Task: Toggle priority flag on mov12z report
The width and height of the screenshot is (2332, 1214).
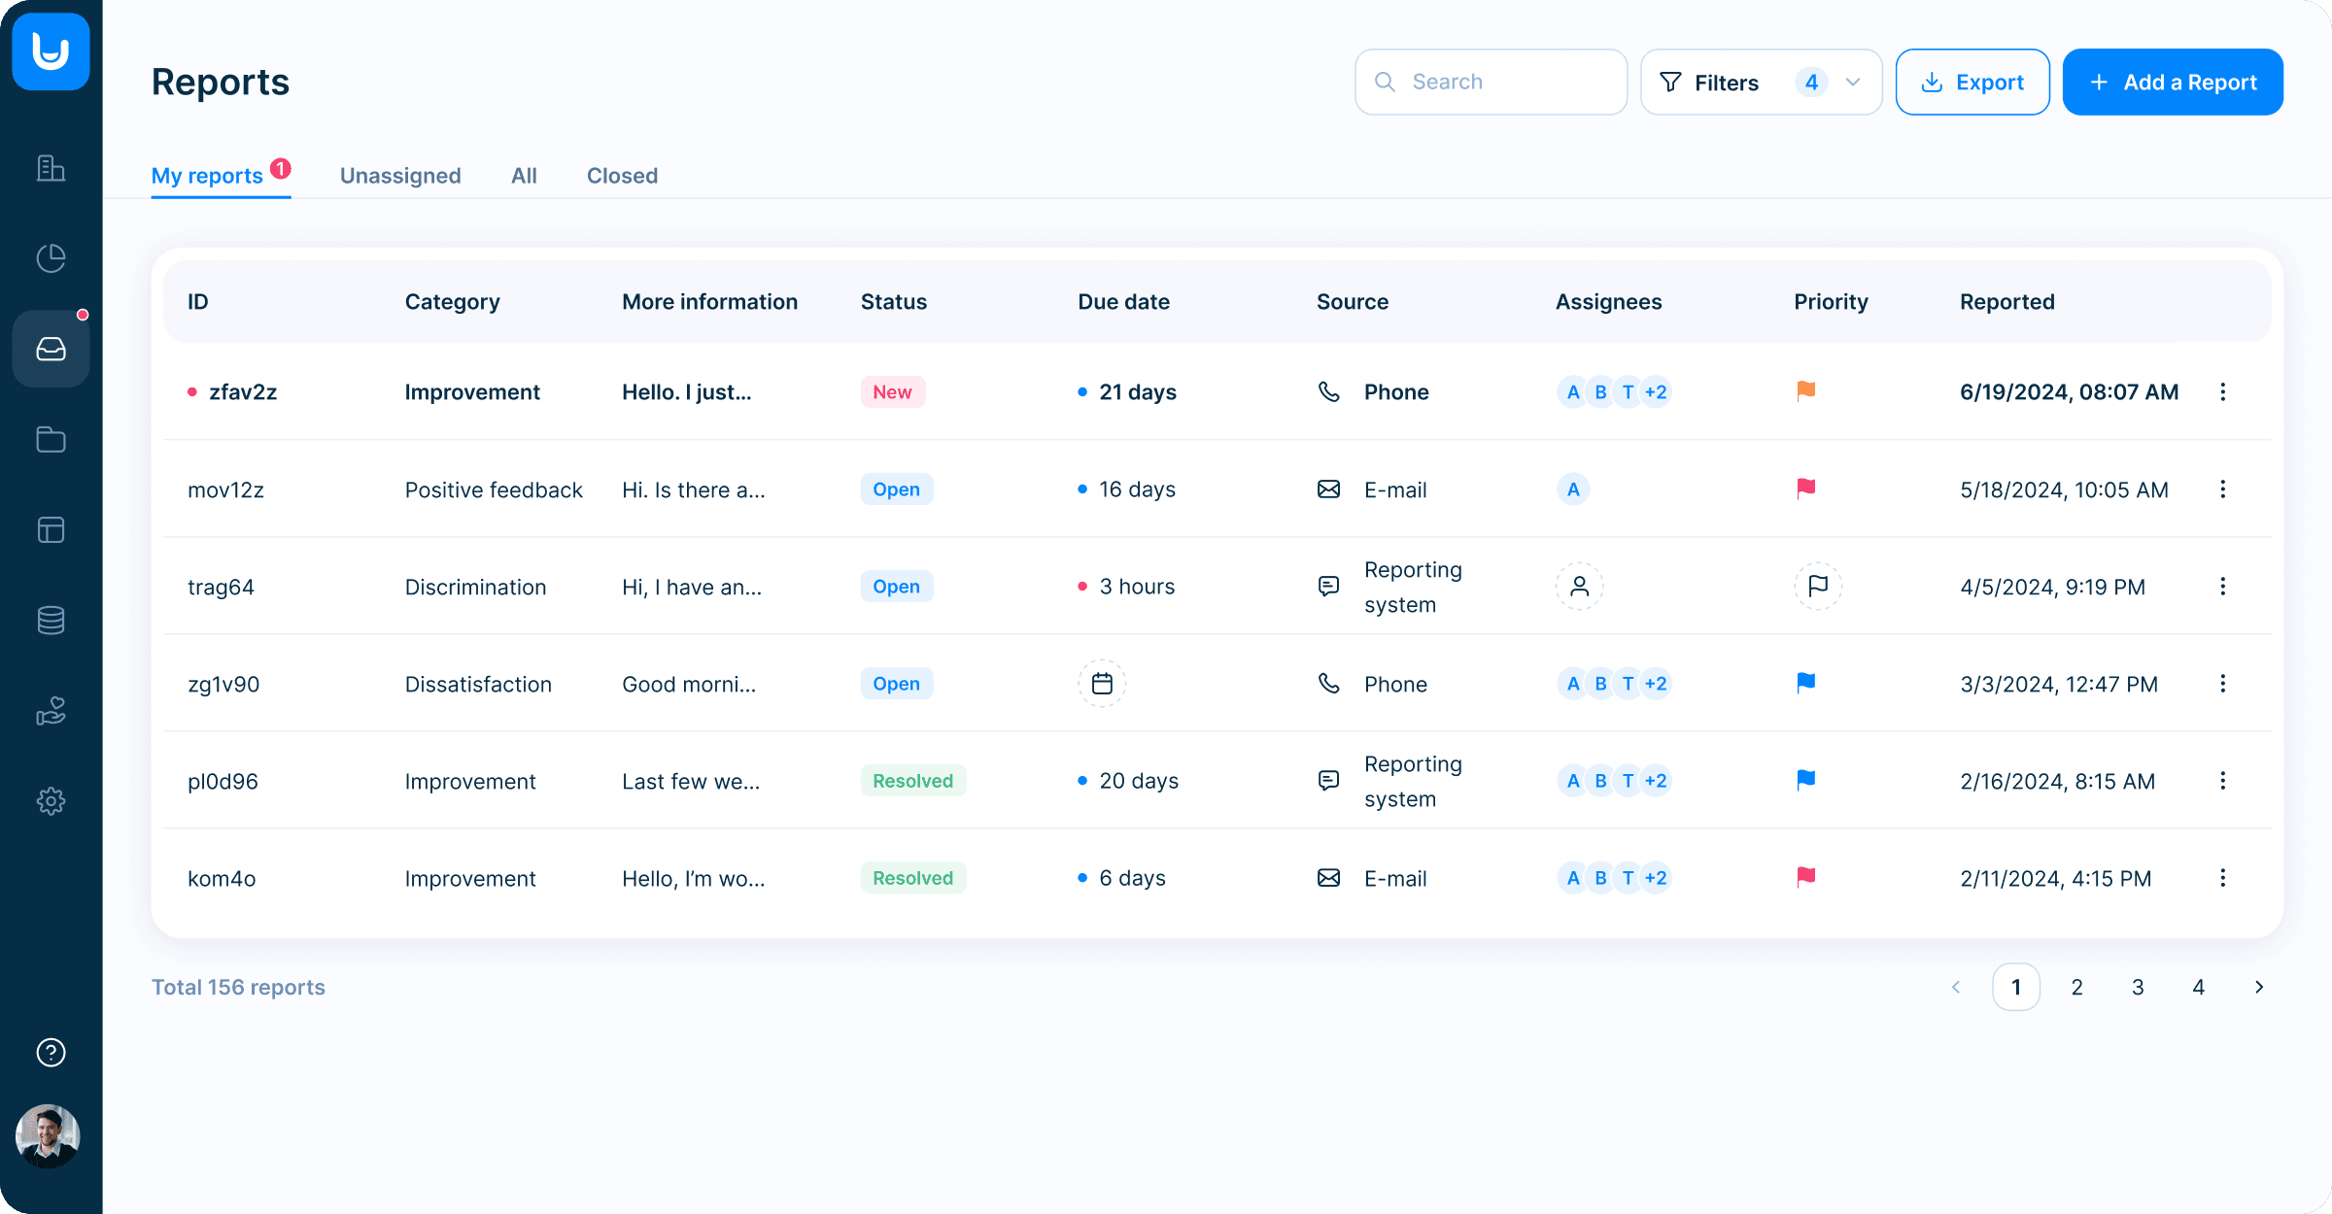Action: click(1806, 489)
